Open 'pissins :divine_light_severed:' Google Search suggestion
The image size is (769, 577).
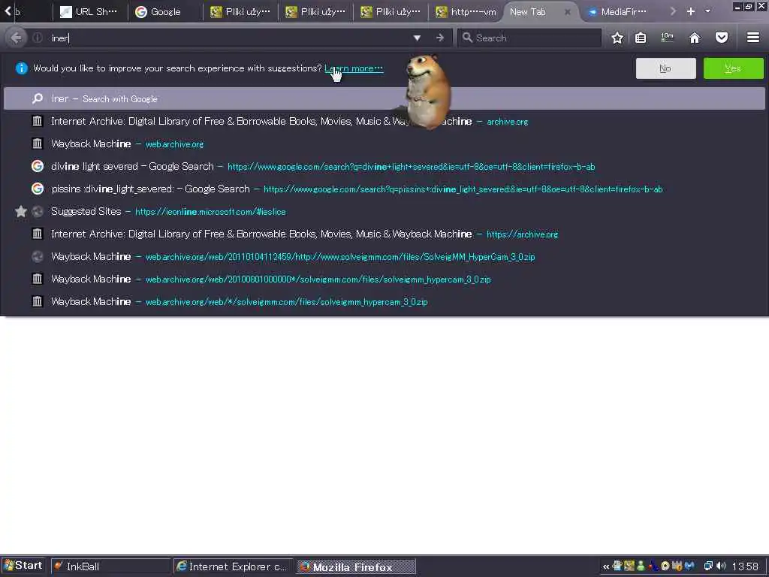(384, 189)
